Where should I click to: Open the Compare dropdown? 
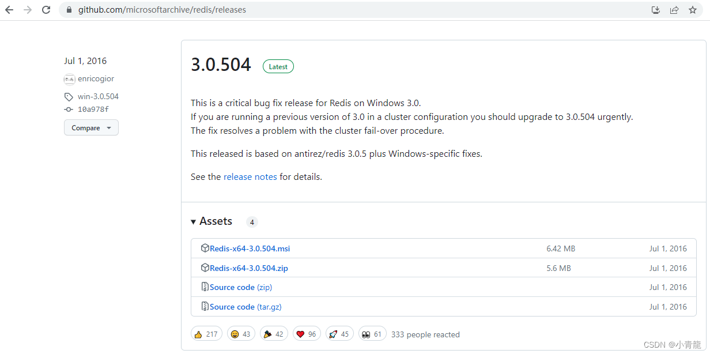[x=91, y=128]
